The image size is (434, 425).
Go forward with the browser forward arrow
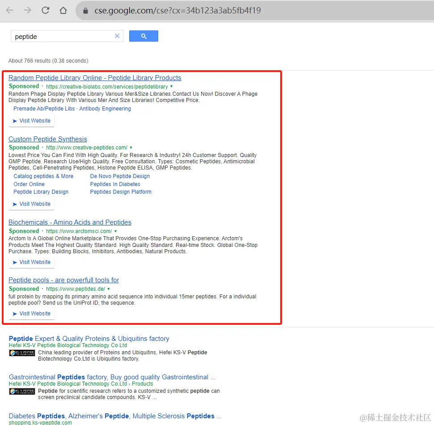pyautogui.click(x=27, y=11)
